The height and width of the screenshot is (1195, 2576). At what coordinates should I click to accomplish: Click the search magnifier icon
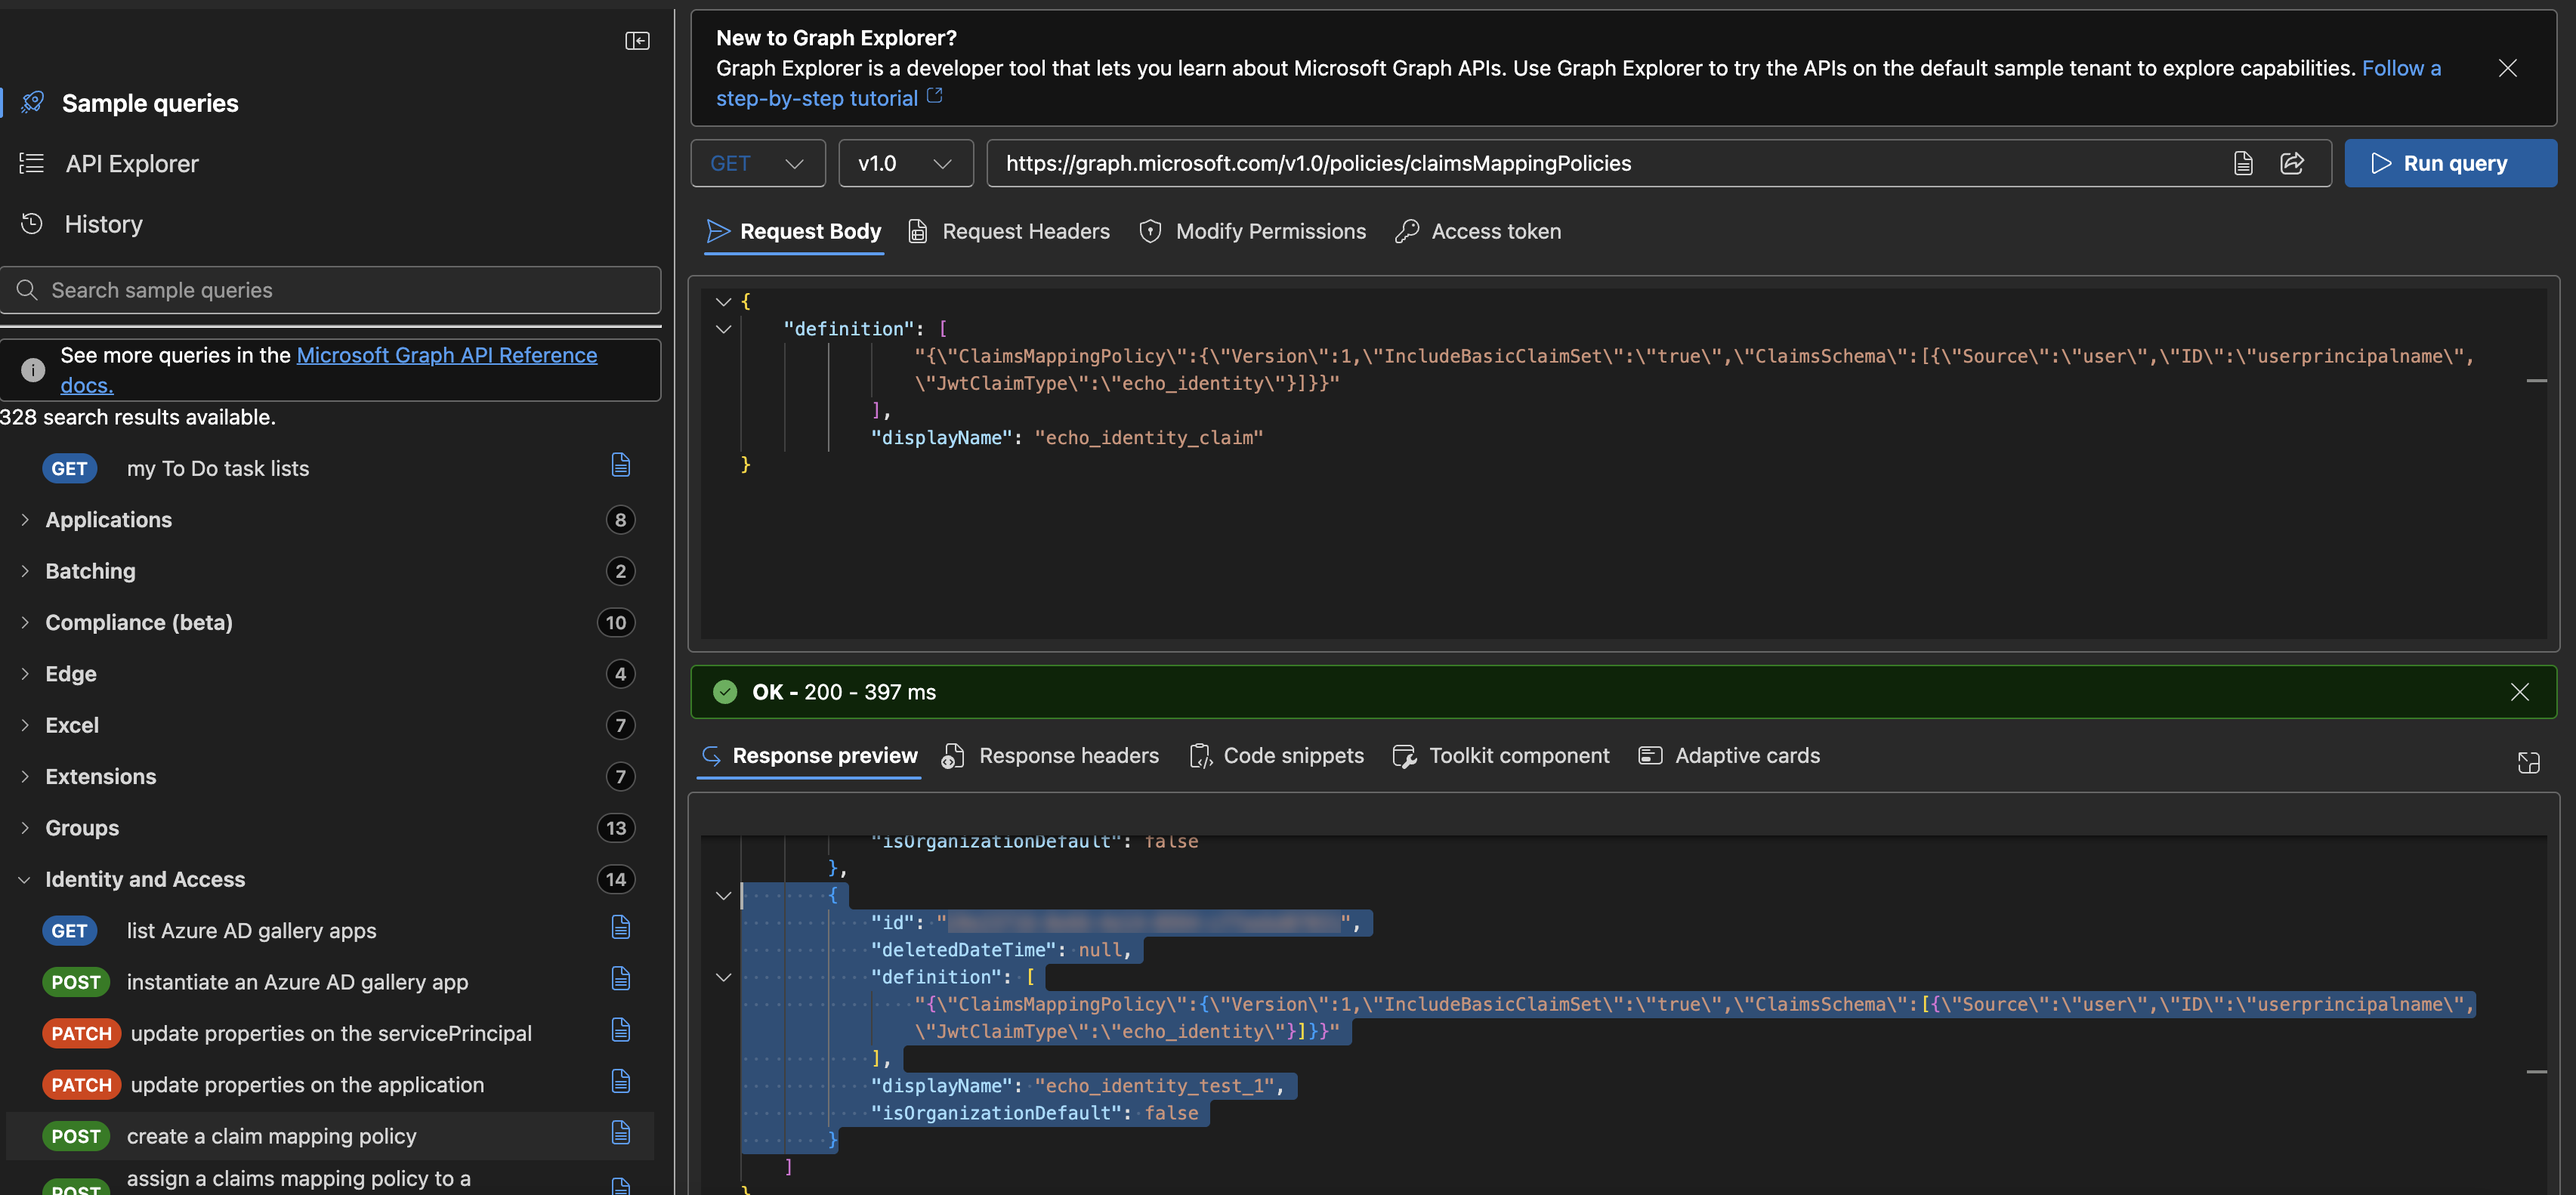pyautogui.click(x=27, y=290)
